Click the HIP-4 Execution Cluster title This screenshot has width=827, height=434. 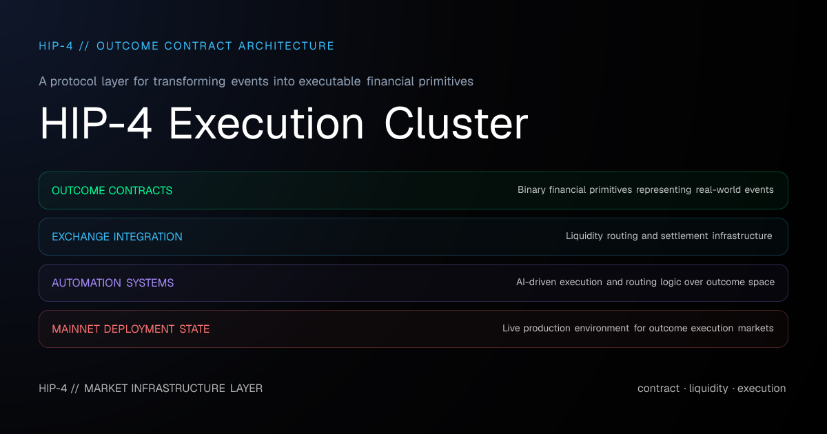[x=284, y=124]
